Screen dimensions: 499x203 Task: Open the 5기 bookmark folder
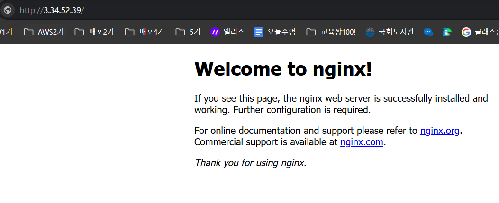tap(188, 32)
